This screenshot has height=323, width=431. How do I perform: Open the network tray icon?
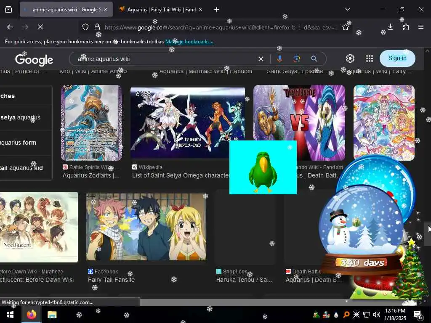[x=367, y=315]
